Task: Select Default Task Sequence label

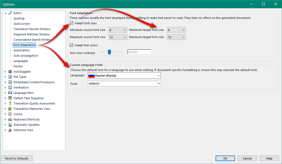Action: [29, 98]
